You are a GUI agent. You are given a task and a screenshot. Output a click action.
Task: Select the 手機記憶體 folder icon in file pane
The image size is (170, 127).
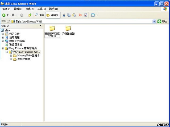(68, 28)
